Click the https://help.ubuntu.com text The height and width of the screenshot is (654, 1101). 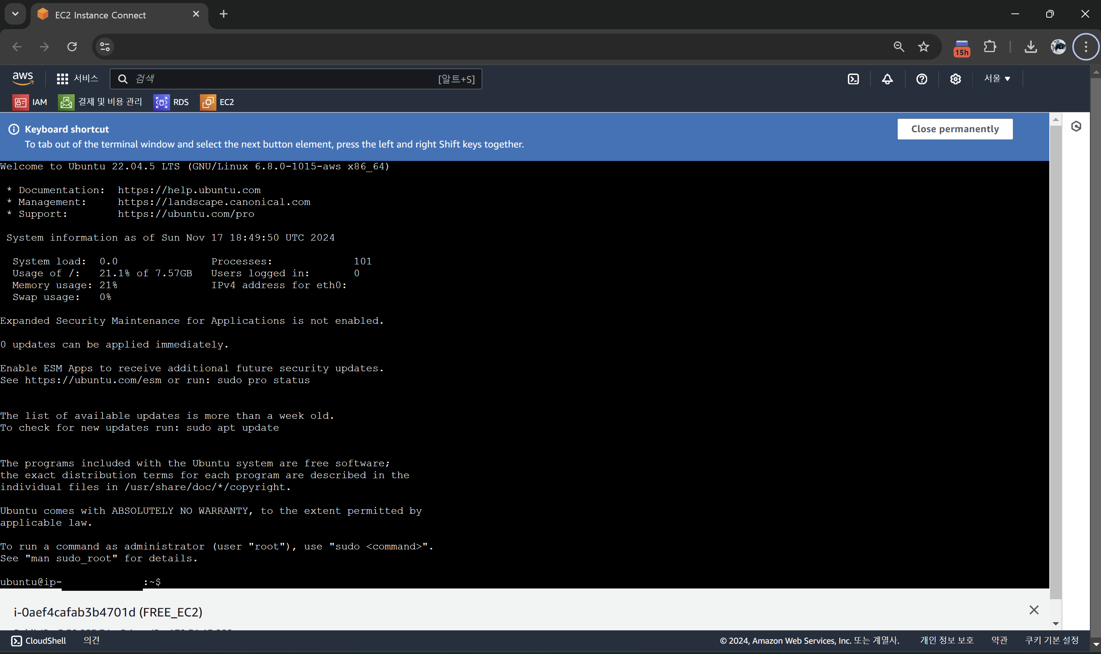point(189,190)
